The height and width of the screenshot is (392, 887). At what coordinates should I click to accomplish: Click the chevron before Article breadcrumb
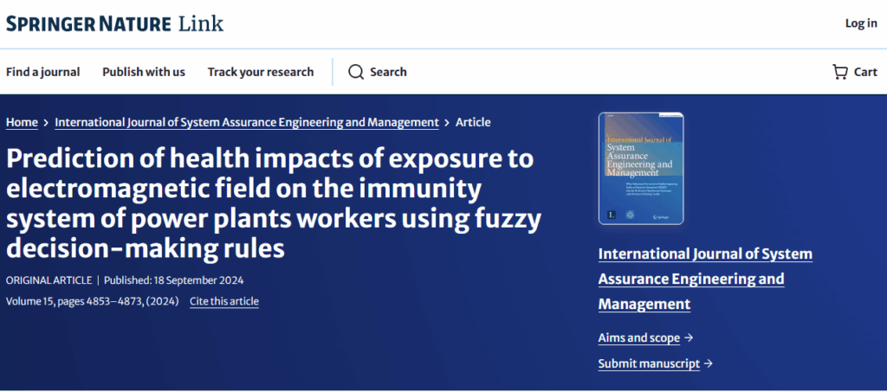(447, 123)
